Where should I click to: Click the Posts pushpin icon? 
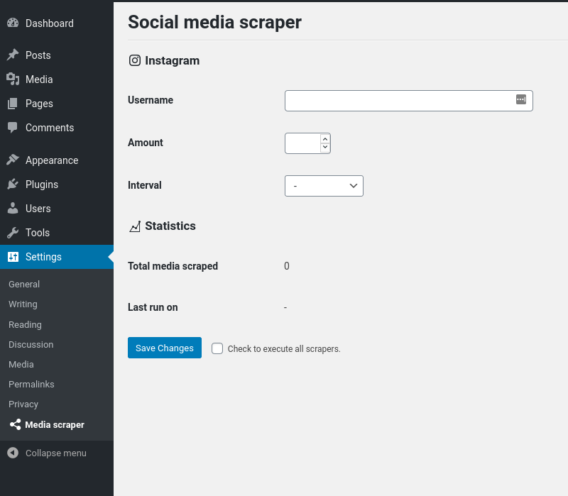[13, 55]
